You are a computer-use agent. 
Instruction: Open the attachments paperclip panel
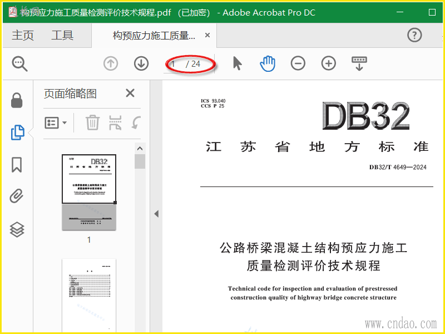17,197
